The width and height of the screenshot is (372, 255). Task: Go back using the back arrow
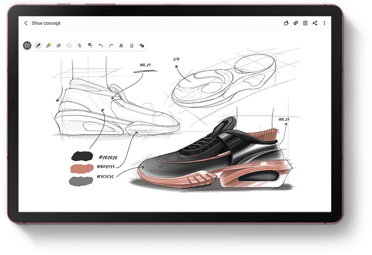pos(26,23)
